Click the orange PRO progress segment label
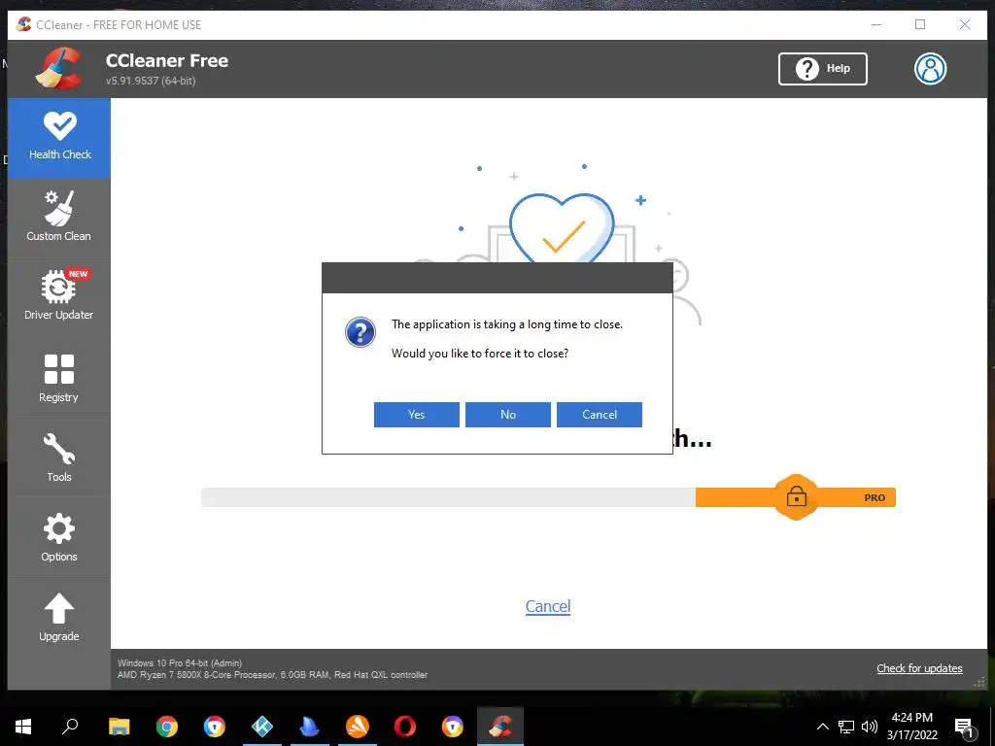 [875, 498]
